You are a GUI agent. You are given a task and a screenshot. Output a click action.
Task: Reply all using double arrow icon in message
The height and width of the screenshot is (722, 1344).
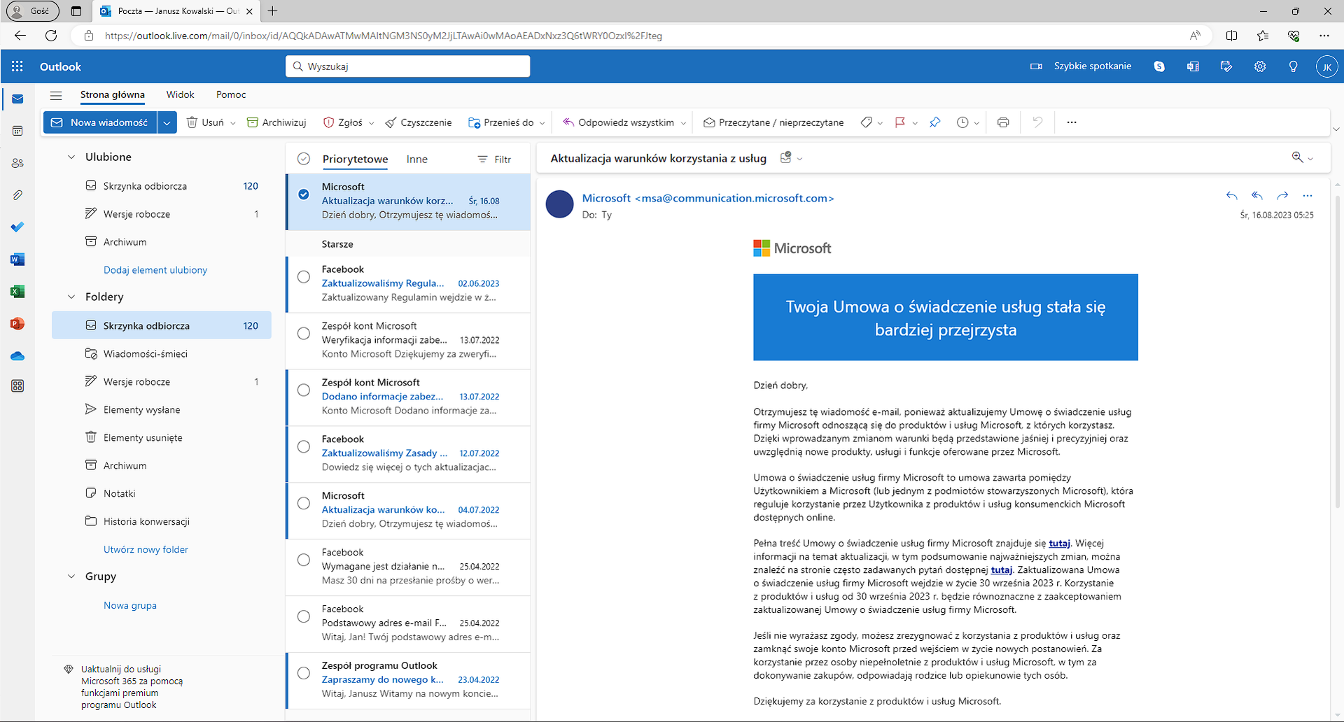(1257, 196)
